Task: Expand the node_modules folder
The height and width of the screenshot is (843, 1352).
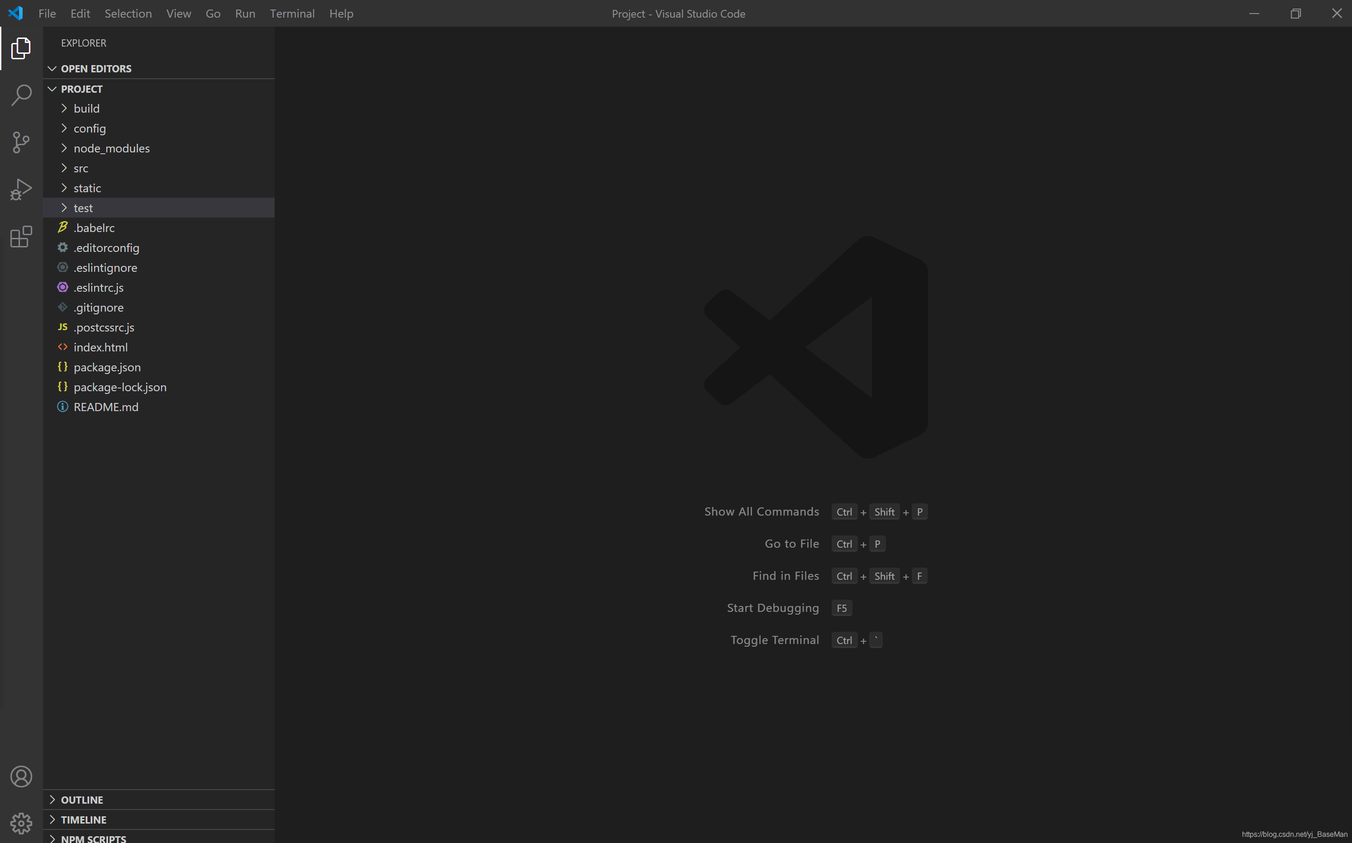Action: point(112,148)
